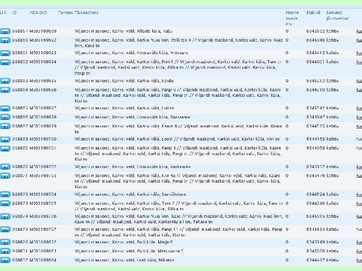Select ADS-OID value ME03169704

point(43,195)
